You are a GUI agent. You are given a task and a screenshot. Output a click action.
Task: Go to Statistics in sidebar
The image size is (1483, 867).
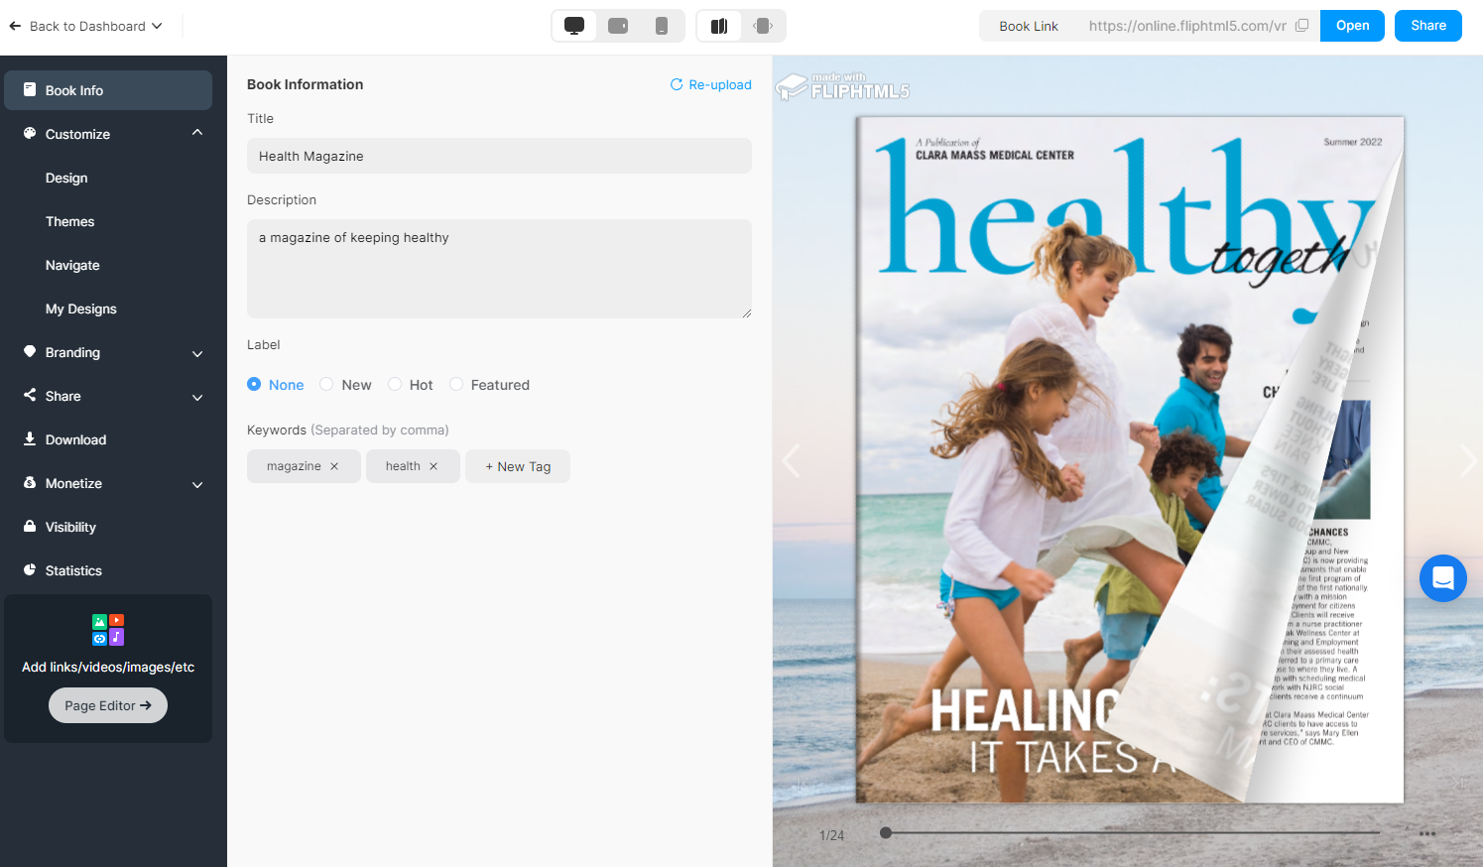[73, 571]
